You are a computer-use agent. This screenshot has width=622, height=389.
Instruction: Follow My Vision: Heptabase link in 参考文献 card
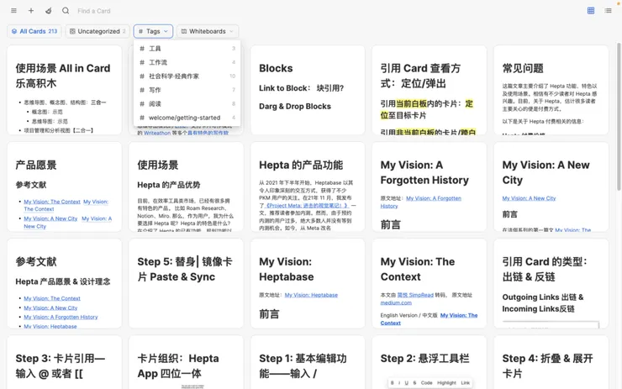click(x=50, y=326)
